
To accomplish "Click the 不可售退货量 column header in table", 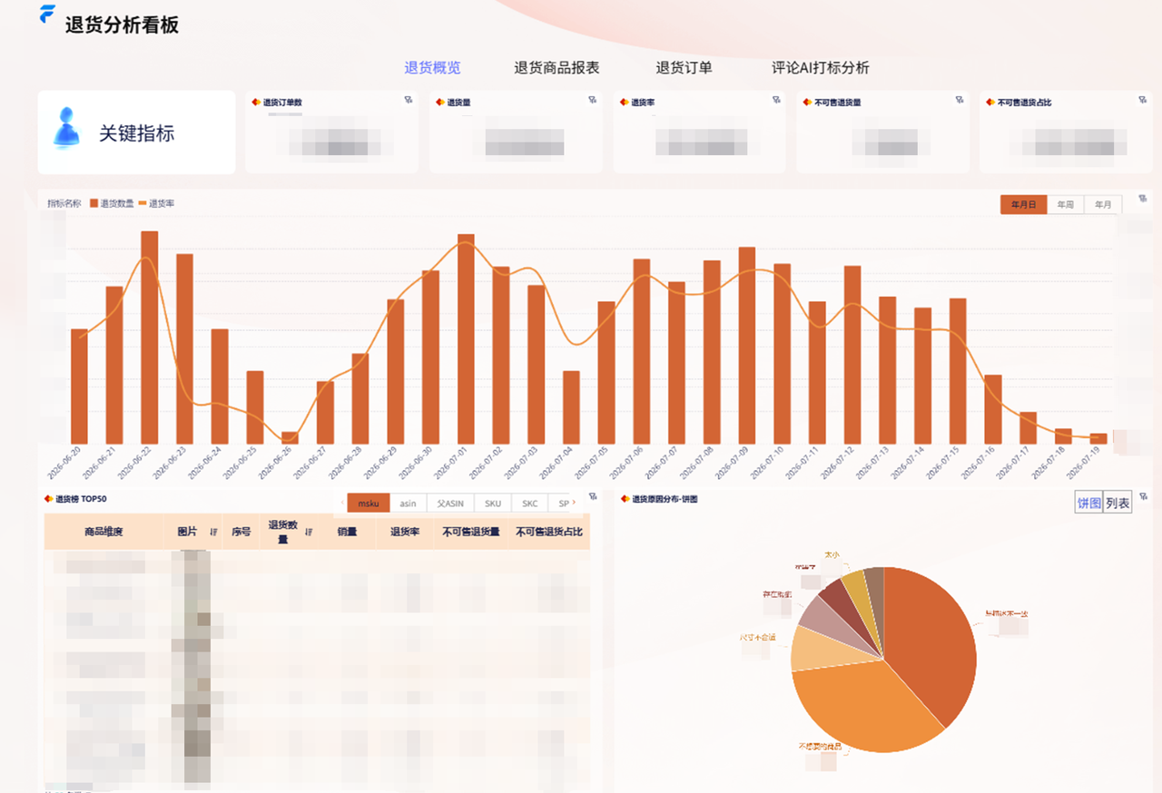I will point(471,532).
